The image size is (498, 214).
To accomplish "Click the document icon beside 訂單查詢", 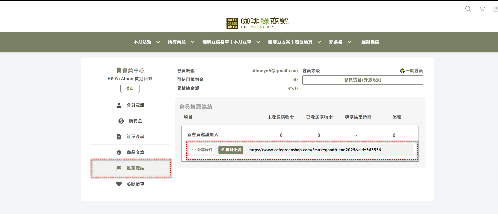I will coord(119,137).
